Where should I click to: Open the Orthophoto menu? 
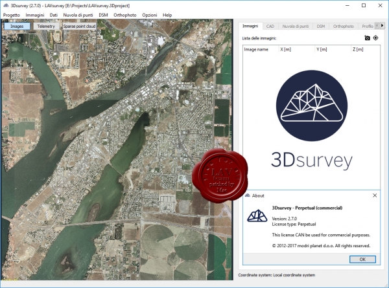coord(124,15)
